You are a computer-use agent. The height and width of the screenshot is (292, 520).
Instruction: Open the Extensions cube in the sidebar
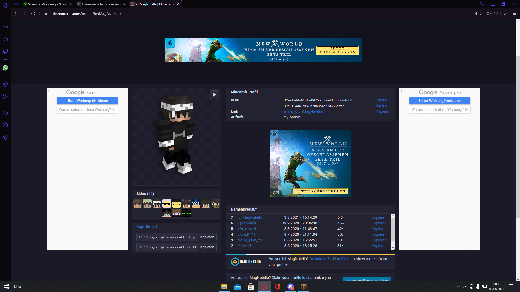tap(5, 125)
